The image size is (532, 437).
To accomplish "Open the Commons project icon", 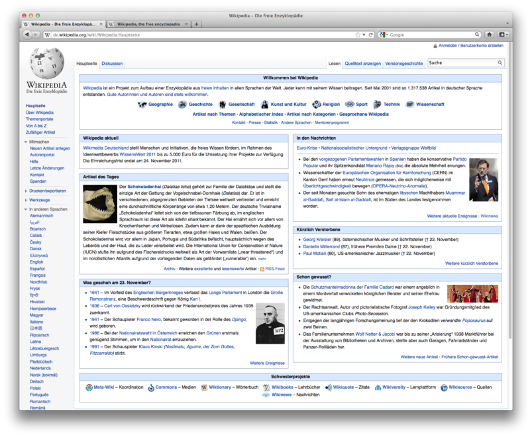I will coord(151,387).
